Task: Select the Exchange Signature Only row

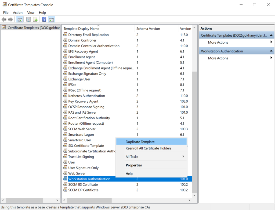Action: (x=127, y=73)
